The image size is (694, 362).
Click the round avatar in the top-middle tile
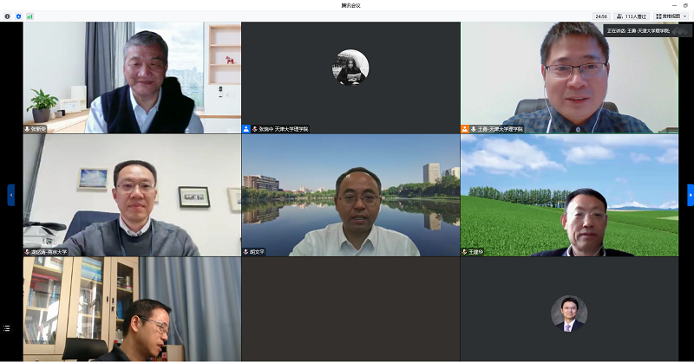tap(350, 68)
